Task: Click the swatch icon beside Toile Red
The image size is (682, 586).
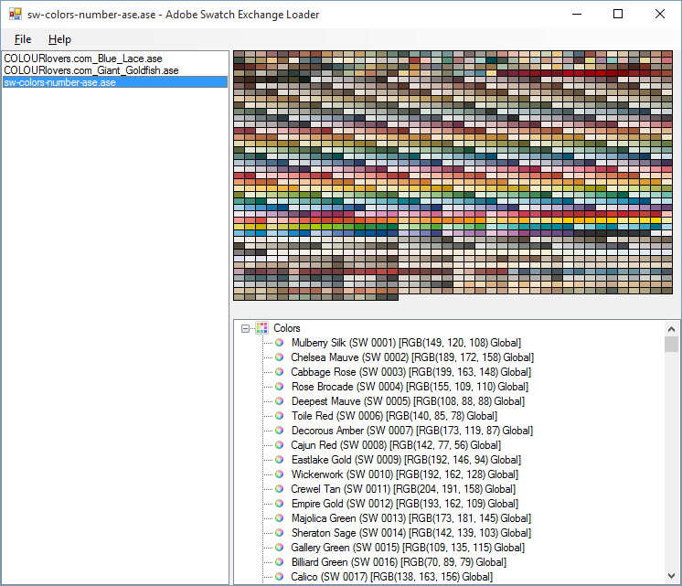Action: coord(279,415)
